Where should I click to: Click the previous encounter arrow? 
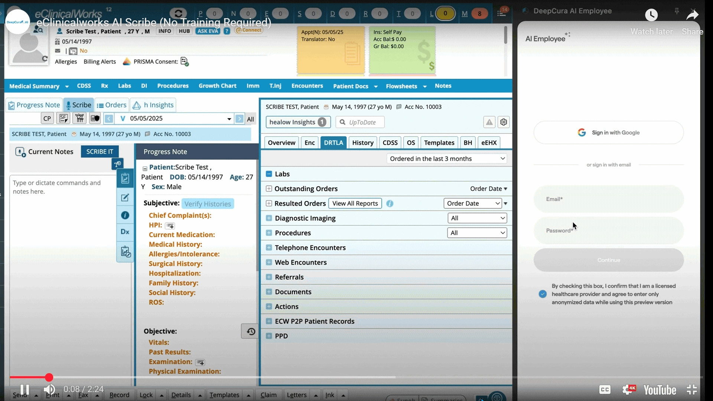pyautogui.click(x=109, y=118)
